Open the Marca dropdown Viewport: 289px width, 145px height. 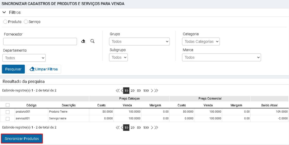click(222, 58)
